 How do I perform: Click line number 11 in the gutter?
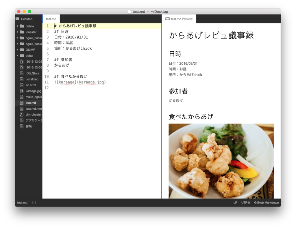click(x=47, y=82)
